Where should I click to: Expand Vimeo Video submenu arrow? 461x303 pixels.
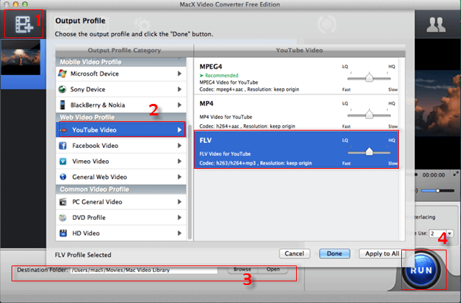179,161
